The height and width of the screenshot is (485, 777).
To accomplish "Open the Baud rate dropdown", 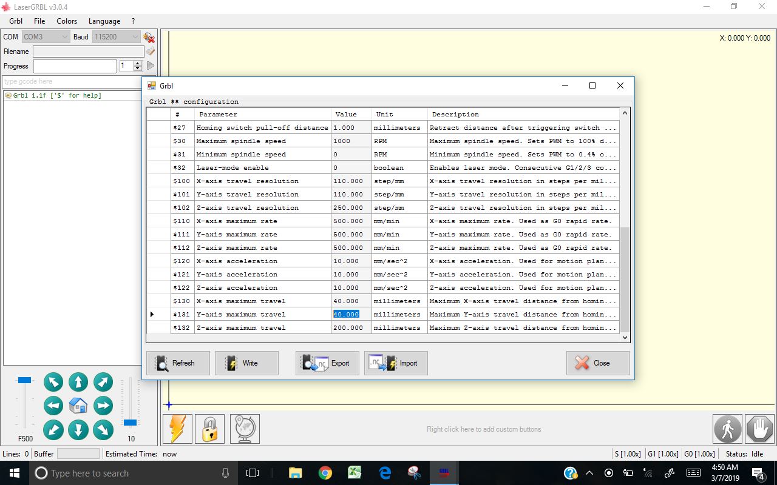I will 117,37.
